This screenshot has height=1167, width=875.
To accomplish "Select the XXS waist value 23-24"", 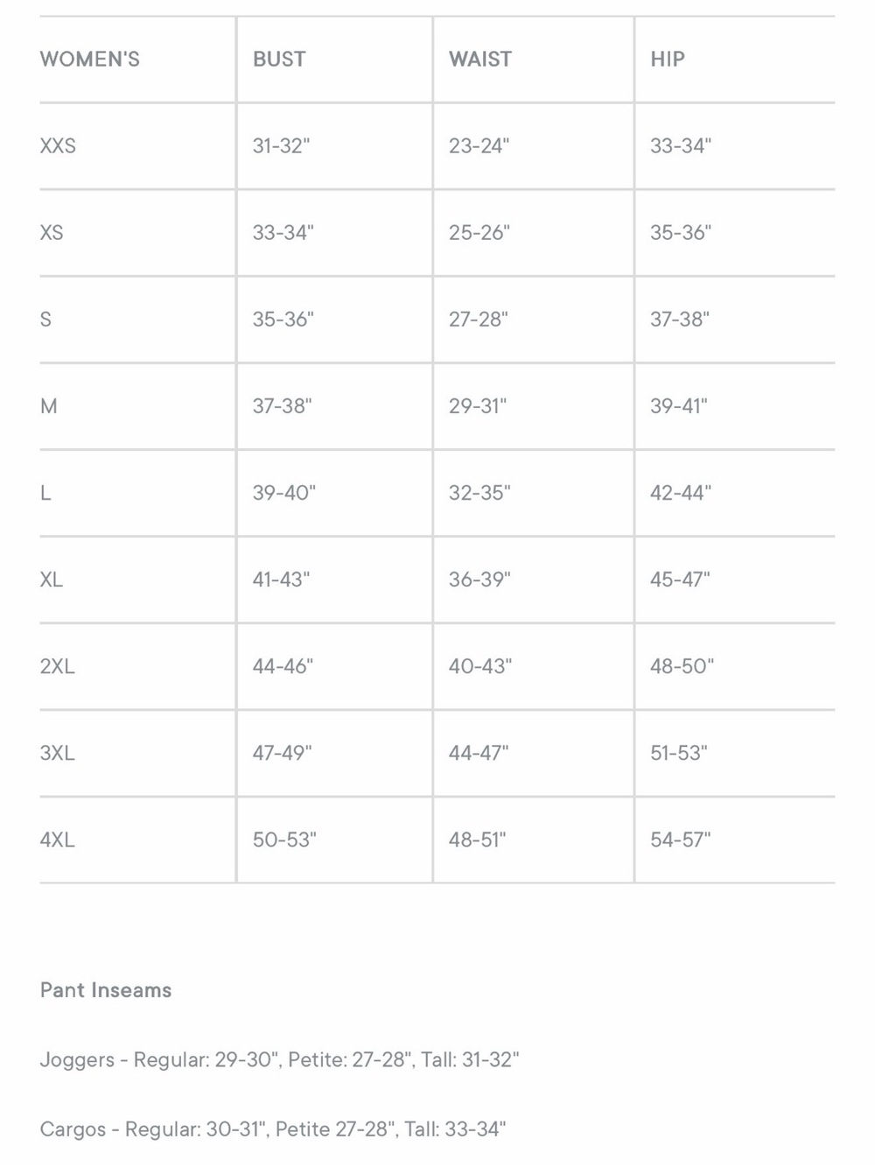I will pyautogui.click(x=479, y=146).
